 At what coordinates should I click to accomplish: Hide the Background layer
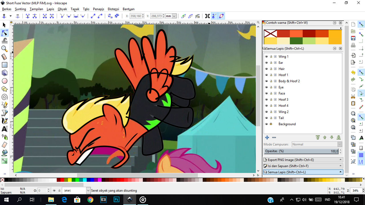click(x=267, y=124)
